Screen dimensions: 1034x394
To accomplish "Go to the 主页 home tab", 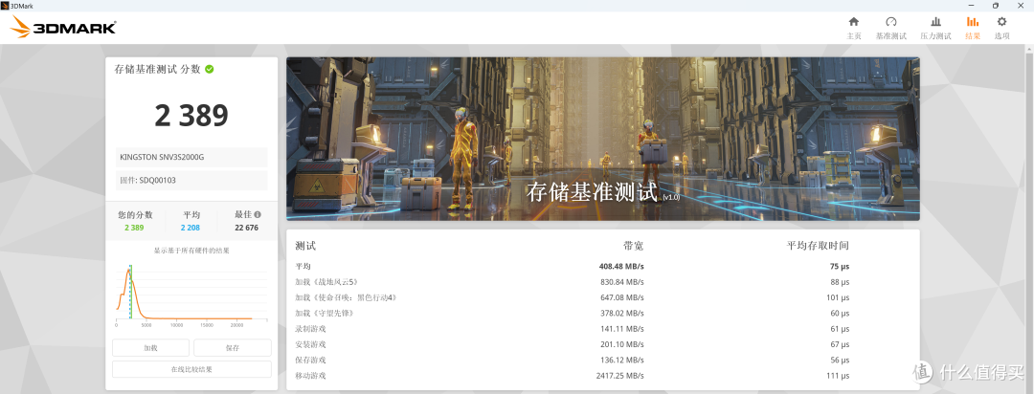I will click(x=854, y=28).
